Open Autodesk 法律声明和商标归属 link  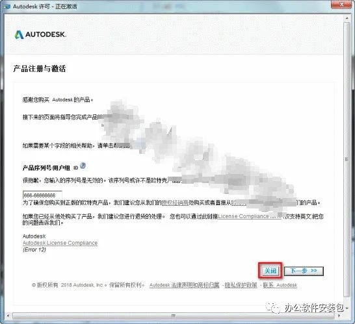(x=184, y=285)
